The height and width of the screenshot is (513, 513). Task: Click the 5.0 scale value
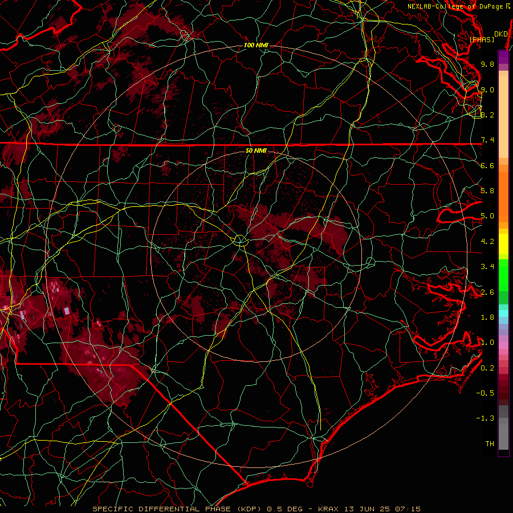(x=487, y=216)
